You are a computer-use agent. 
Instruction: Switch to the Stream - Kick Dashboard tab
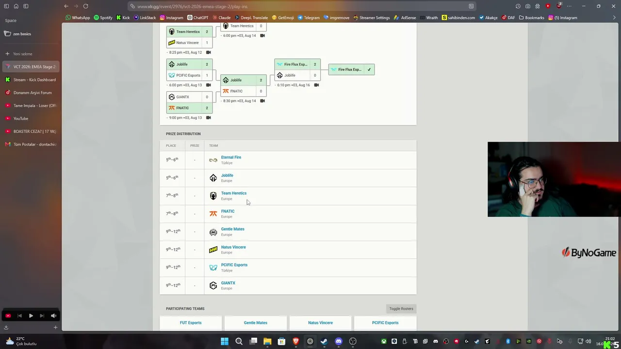click(31, 79)
